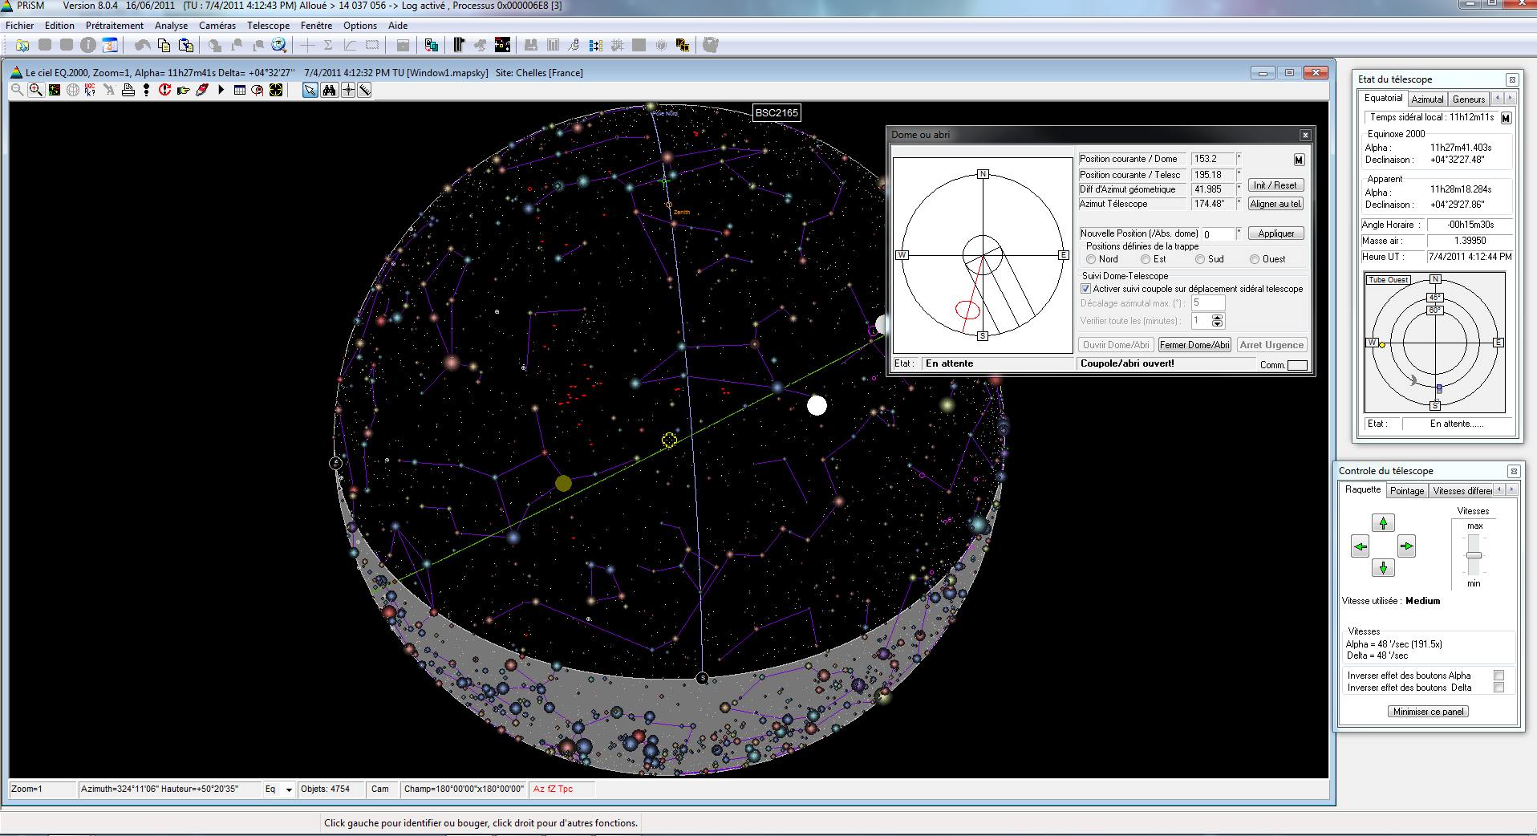Click the blue-yellow blocks icon in main toolbar

pyautogui.click(x=595, y=45)
